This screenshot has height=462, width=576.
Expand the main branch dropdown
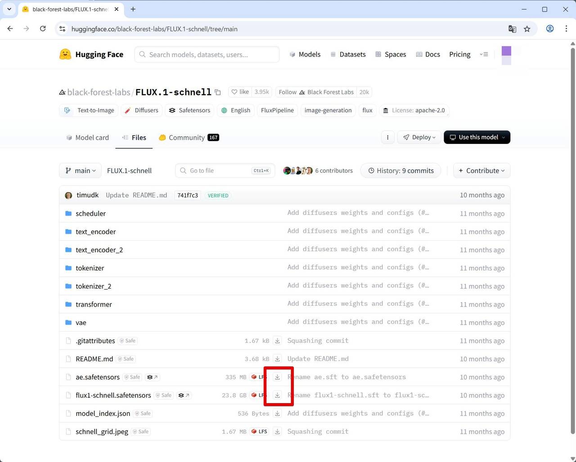pyautogui.click(x=80, y=171)
